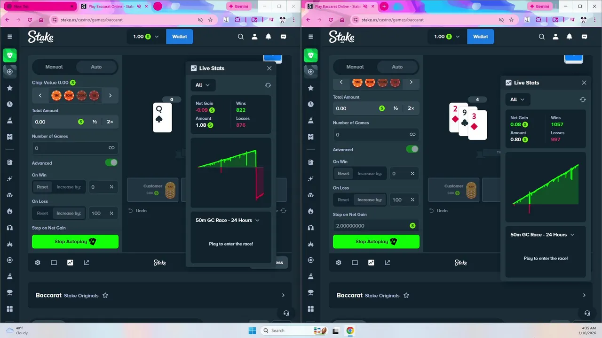Refresh Live Stats in left window
Viewport: 602px width, 338px height.
point(268,85)
